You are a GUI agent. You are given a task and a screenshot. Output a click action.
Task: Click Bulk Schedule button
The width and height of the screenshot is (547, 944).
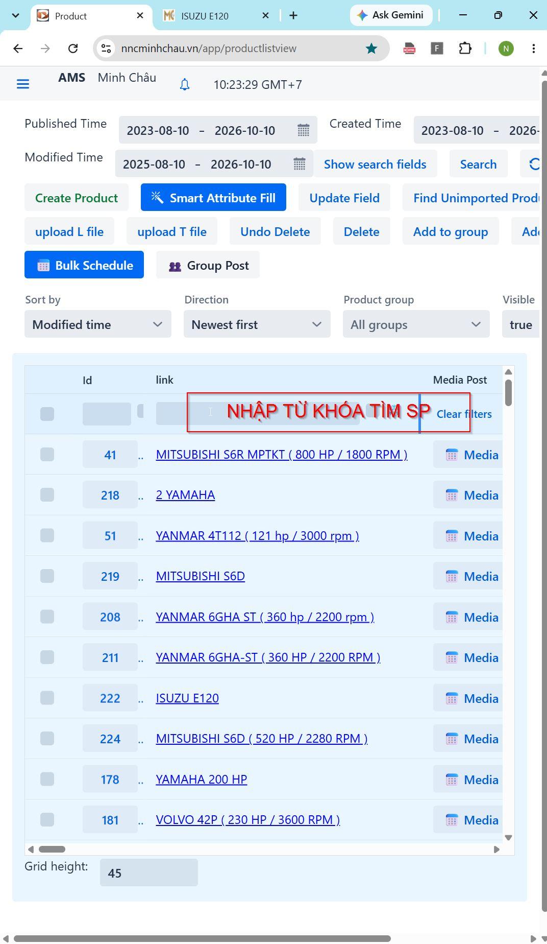click(84, 265)
